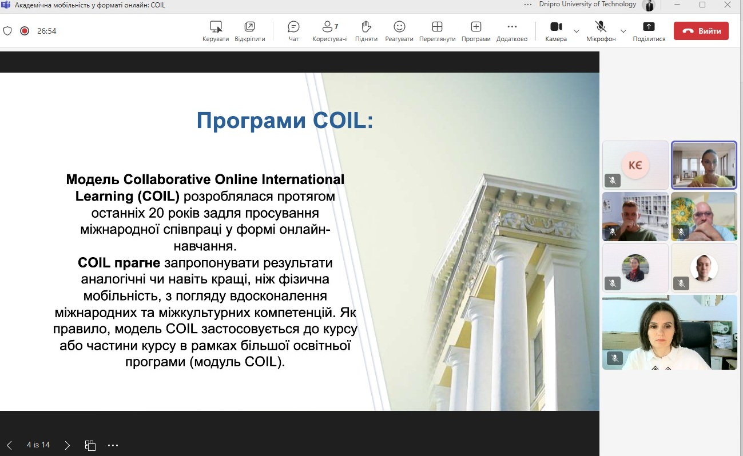Click Керувати take control icon
This screenshot has height=456, width=743.
(216, 31)
